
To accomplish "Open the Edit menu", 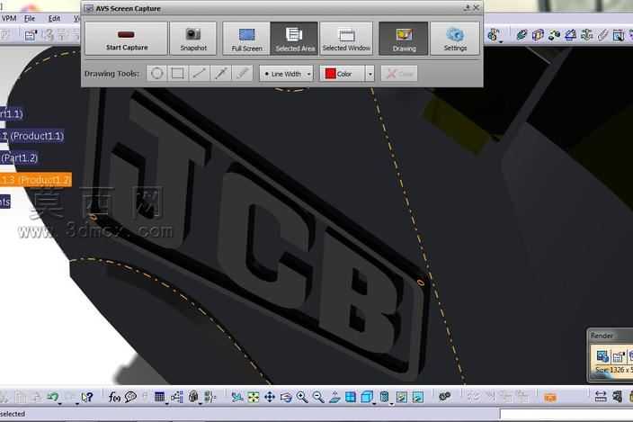I will [x=54, y=19].
